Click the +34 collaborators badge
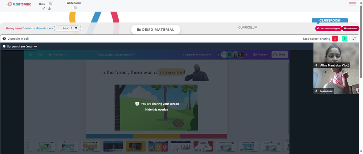The width and height of the screenshot is (363, 154). pos(218,55)
